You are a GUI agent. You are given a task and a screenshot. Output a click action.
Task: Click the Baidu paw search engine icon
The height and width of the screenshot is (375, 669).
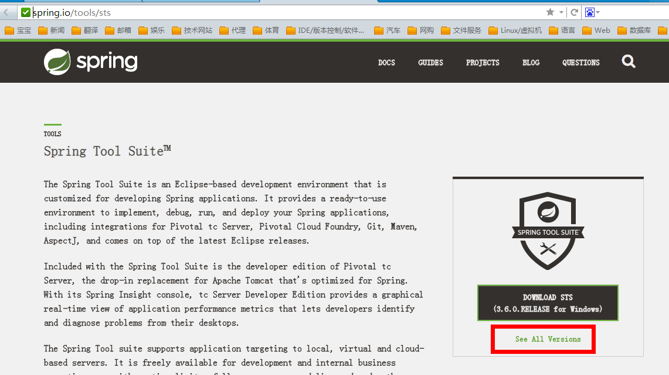590,12
